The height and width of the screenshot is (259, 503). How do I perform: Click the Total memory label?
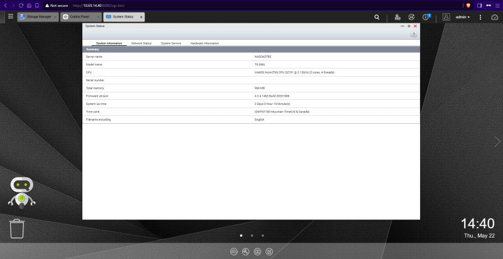point(95,88)
